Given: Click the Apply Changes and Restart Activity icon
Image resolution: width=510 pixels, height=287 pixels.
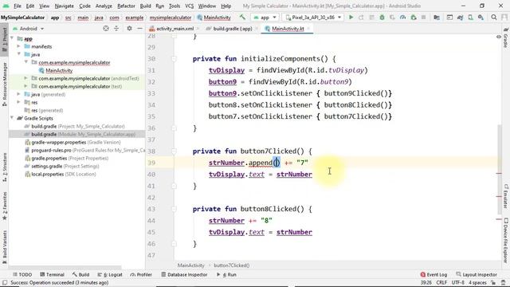Looking at the screenshot, I should coord(361,18).
